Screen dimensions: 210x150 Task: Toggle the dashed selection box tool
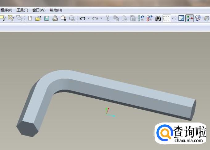click(166, 19)
